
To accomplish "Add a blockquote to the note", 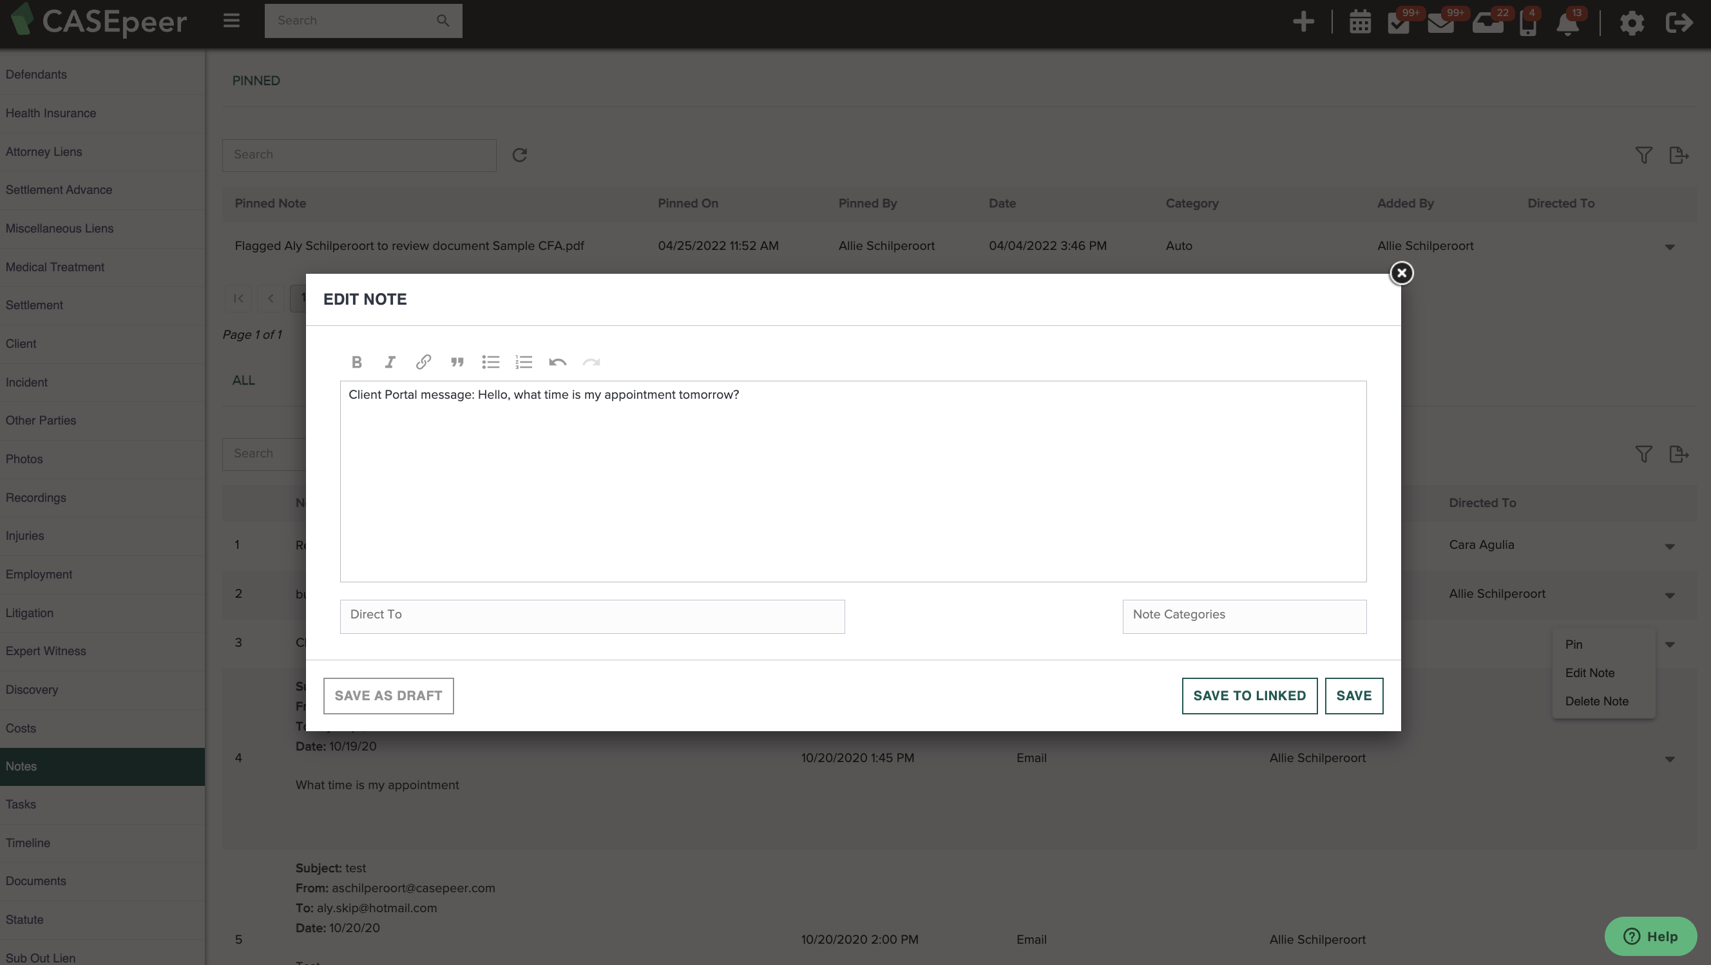I will pyautogui.click(x=457, y=362).
